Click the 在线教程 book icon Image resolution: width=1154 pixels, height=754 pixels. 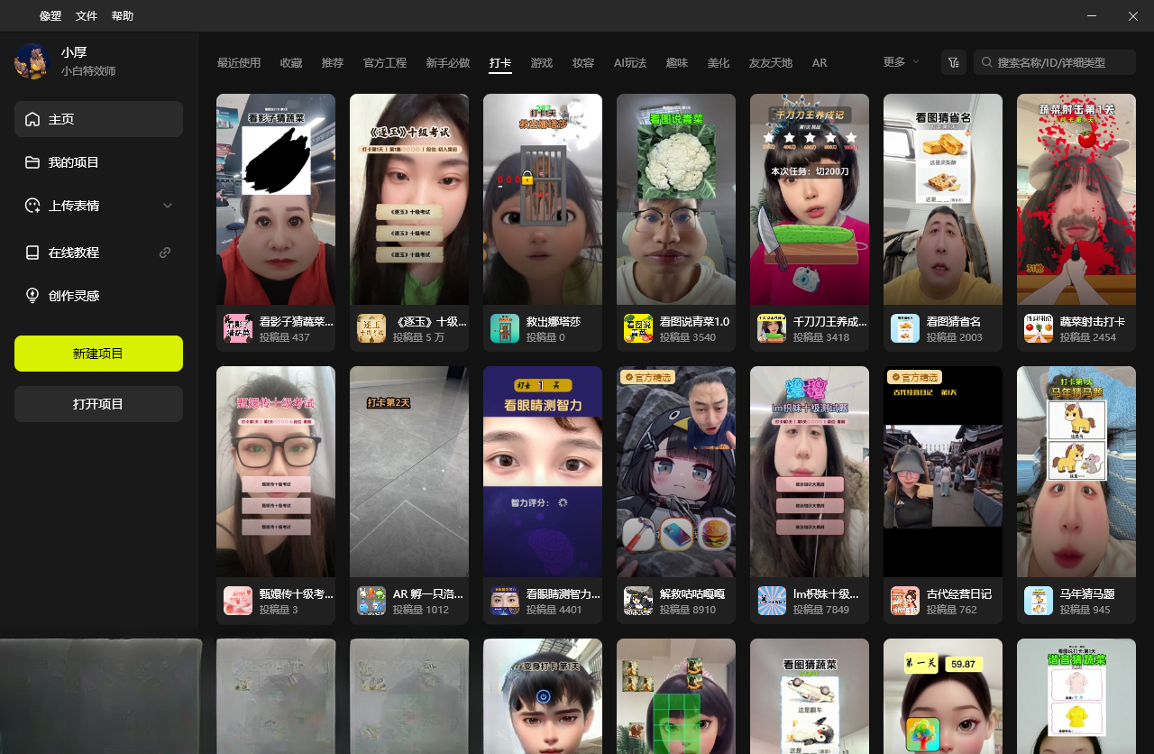click(32, 253)
